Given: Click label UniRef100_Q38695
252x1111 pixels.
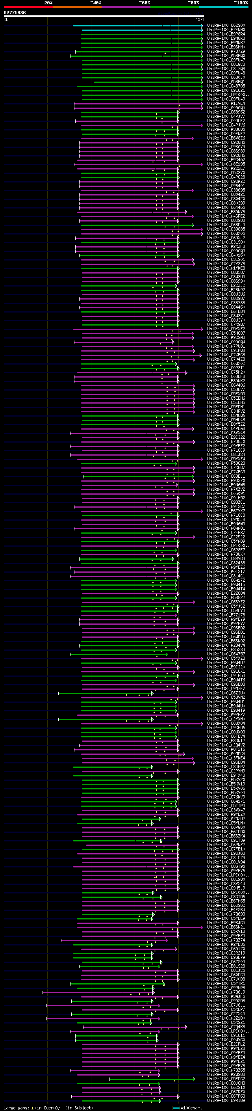Looking at the screenshot, I should point(226,190).
